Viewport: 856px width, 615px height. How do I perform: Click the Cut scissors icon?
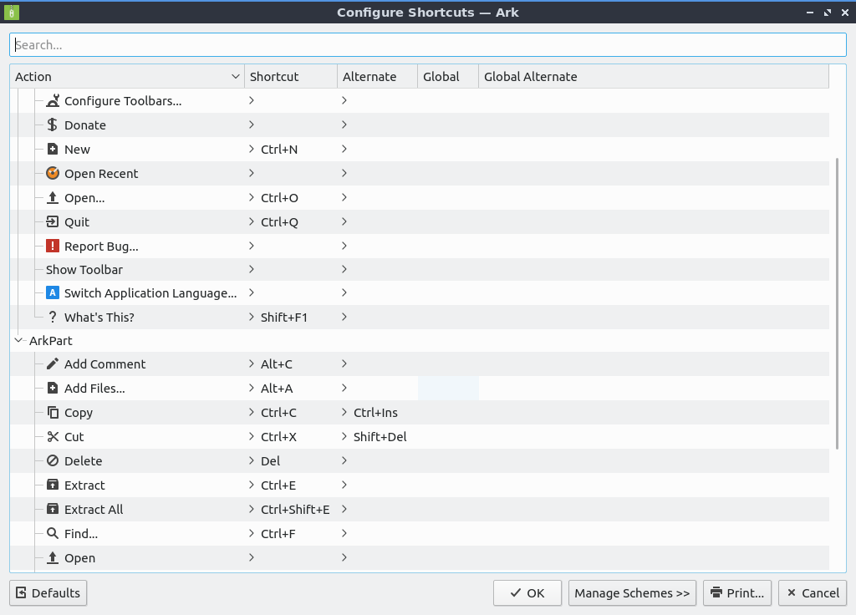(x=53, y=437)
